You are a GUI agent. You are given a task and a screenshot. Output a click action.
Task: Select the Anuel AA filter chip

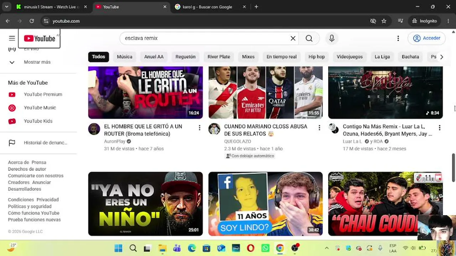[x=154, y=57]
